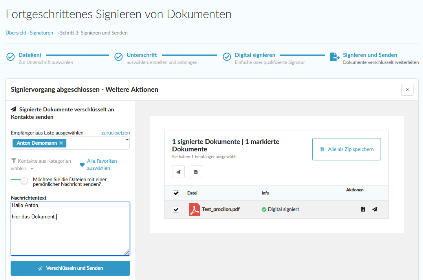Click the Verschlüsseln und Senden button
This screenshot has height=280, width=423.
tap(70, 268)
